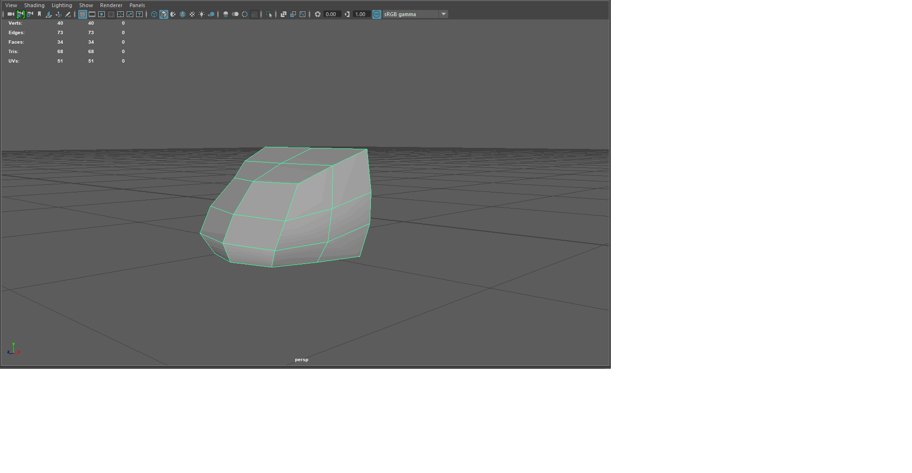Image resolution: width=912 pixels, height=473 pixels.
Task: Click Use Default Material icon
Action: click(173, 14)
